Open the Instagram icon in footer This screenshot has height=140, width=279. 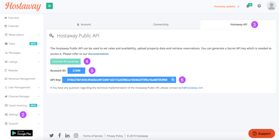coord(76,136)
